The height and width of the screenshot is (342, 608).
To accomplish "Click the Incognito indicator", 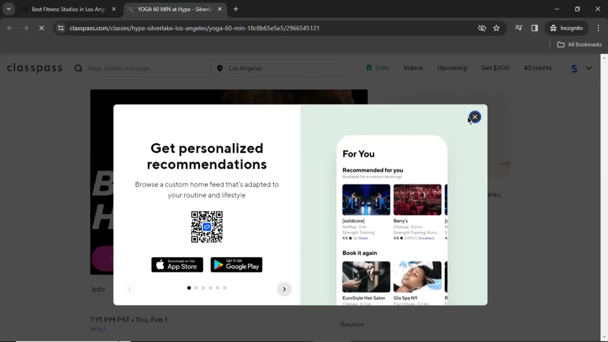I will tap(567, 28).
